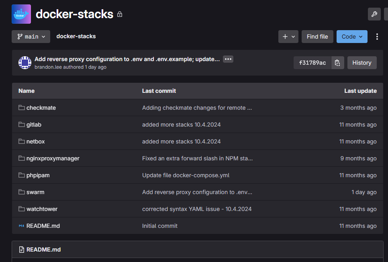Click the README.md file icon in the list
Image resolution: width=388 pixels, height=262 pixels.
click(x=21, y=226)
